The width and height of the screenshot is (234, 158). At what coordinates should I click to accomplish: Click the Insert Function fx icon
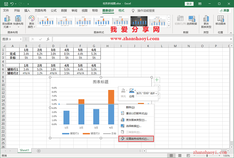tap(48, 39)
